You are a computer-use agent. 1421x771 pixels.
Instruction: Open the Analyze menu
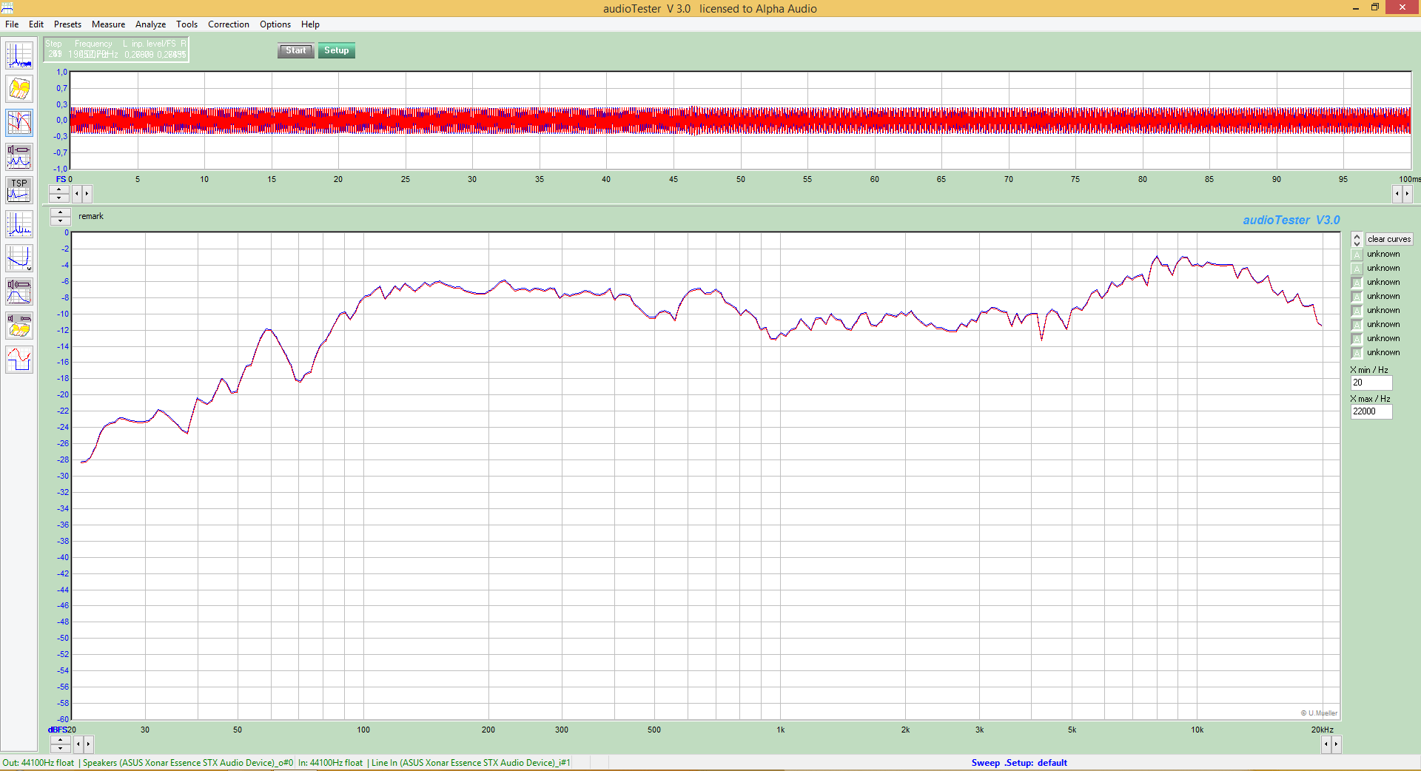click(150, 24)
